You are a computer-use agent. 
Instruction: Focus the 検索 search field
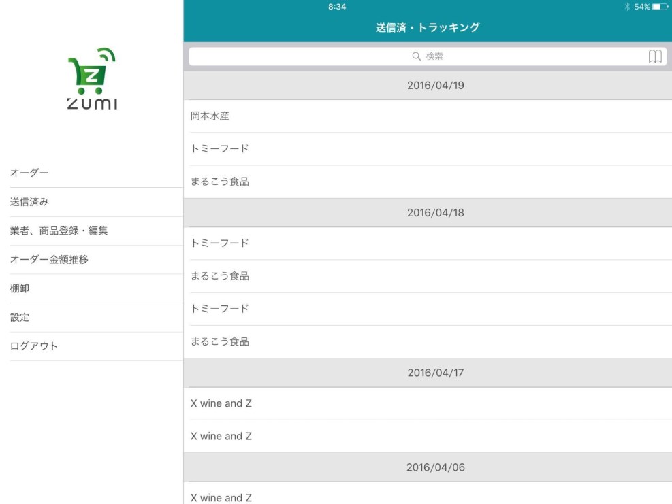427,56
